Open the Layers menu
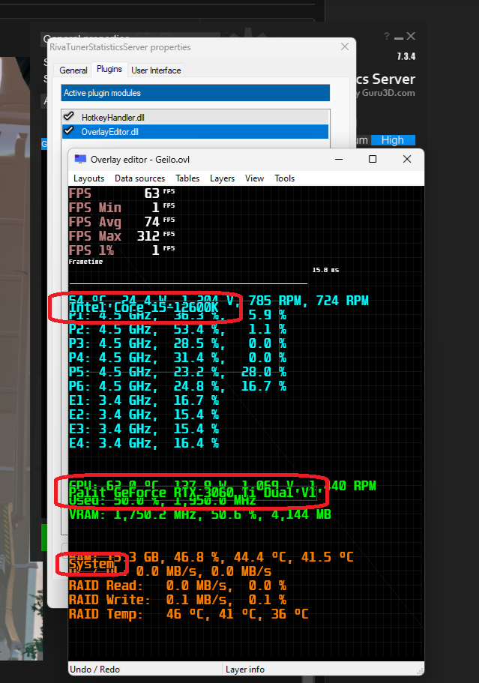Screen dimensions: 479x683 [222, 178]
